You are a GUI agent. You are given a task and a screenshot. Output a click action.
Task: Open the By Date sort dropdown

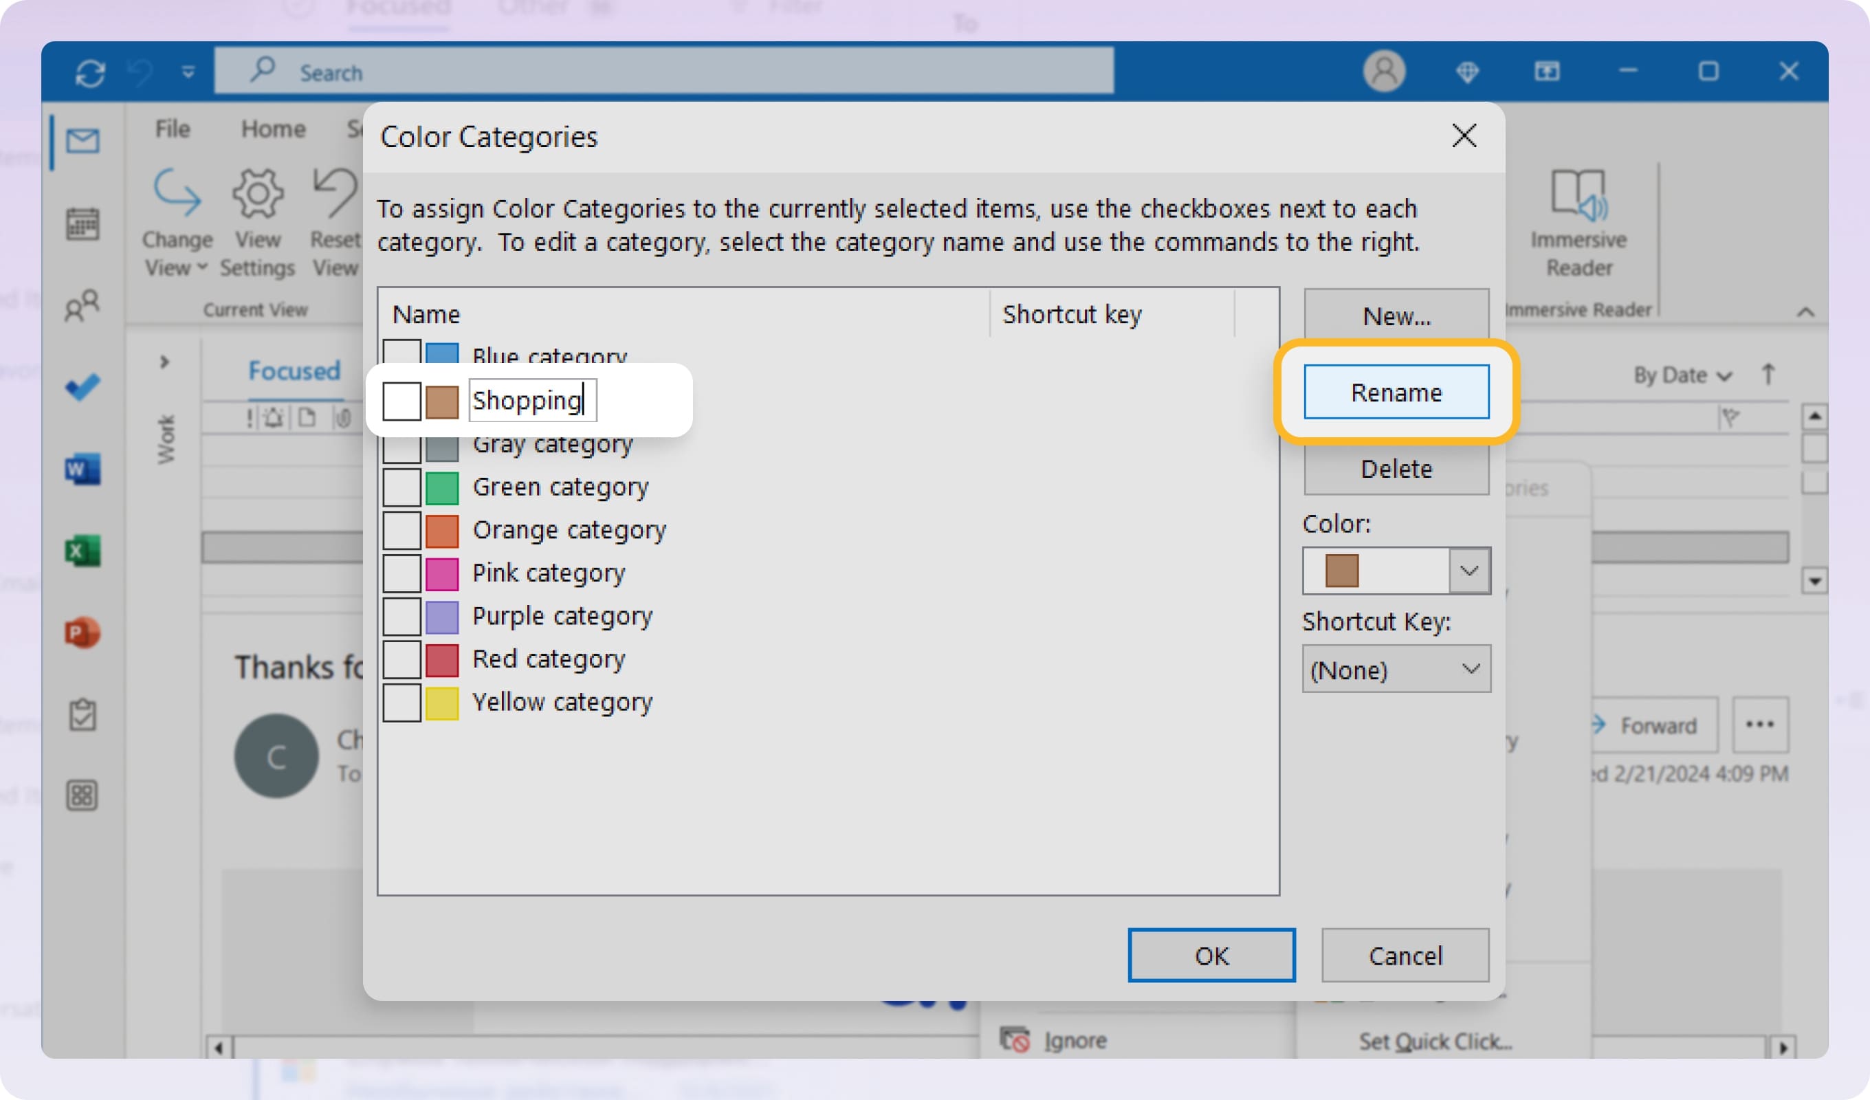point(1681,375)
